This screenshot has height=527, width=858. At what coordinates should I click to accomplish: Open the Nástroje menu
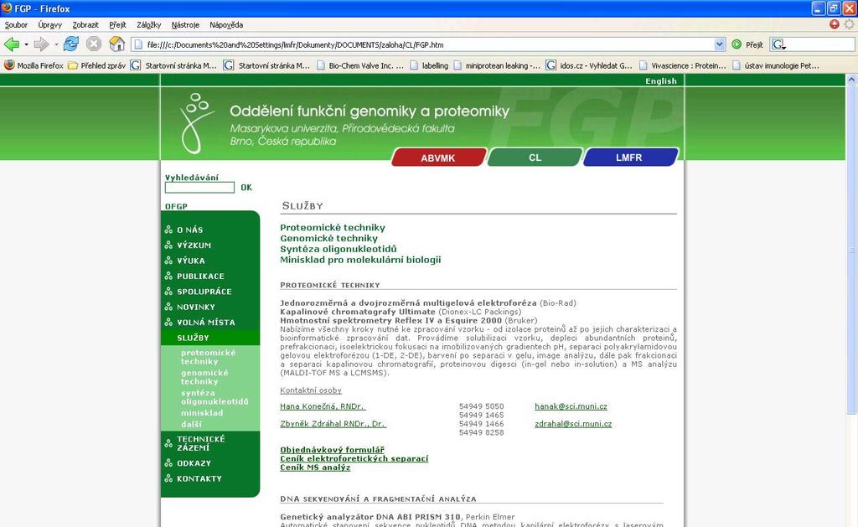(x=185, y=24)
